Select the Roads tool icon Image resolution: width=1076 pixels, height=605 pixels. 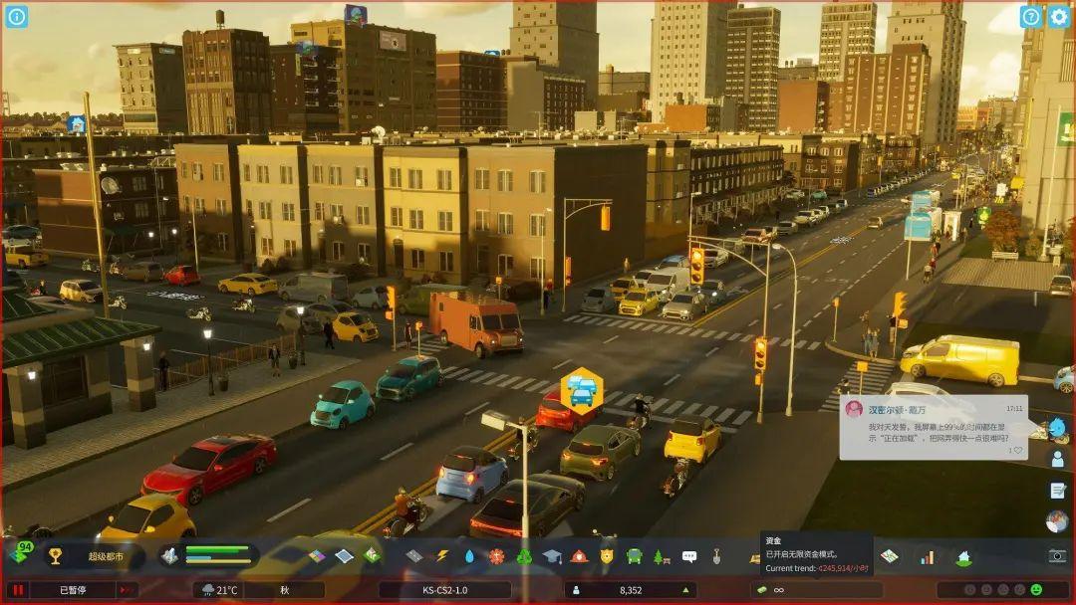pos(413,556)
